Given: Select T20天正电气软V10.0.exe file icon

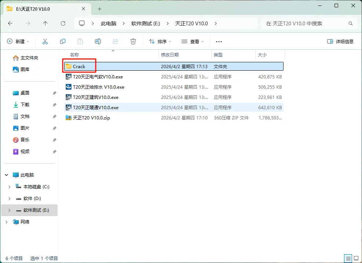Looking at the screenshot, I should [x=68, y=77].
